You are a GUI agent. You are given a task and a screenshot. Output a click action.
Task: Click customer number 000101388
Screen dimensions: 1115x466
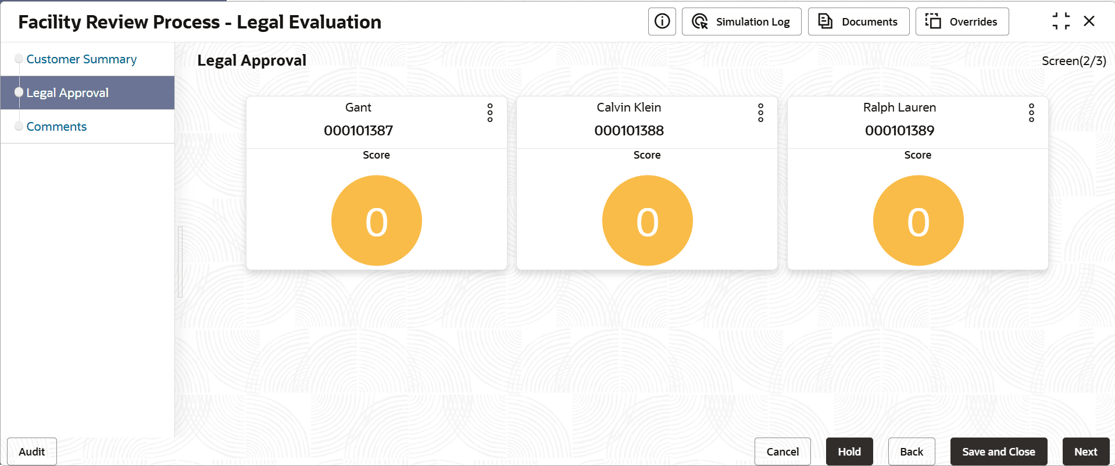[x=629, y=131]
